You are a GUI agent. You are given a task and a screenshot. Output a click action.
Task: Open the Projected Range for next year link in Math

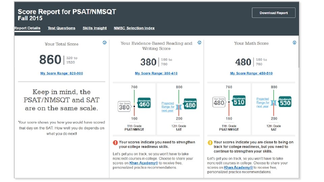pyautogui.click(x=263, y=102)
